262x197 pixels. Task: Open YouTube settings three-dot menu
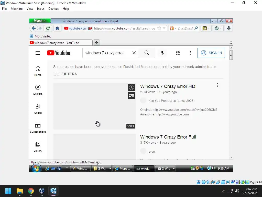click(190, 53)
